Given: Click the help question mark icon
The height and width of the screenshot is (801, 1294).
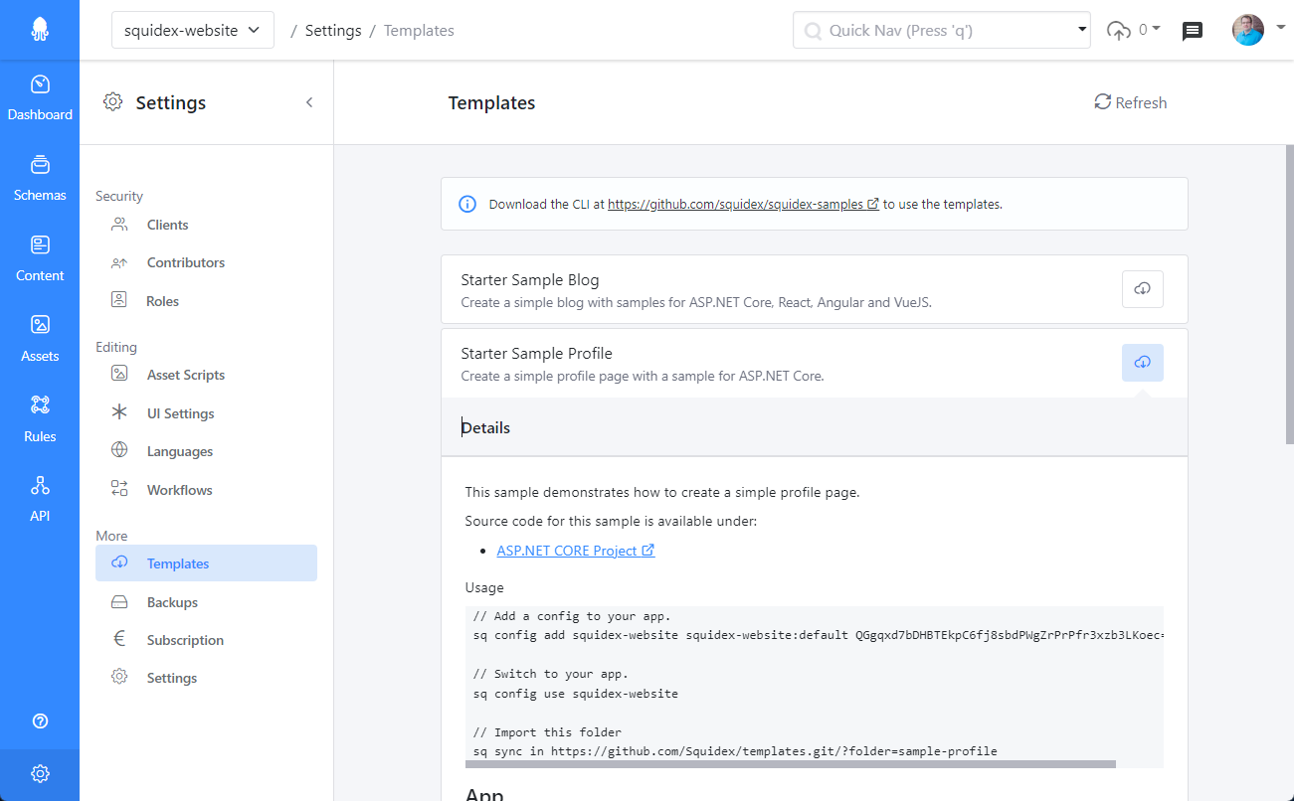Looking at the screenshot, I should click(x=40, y=721).
